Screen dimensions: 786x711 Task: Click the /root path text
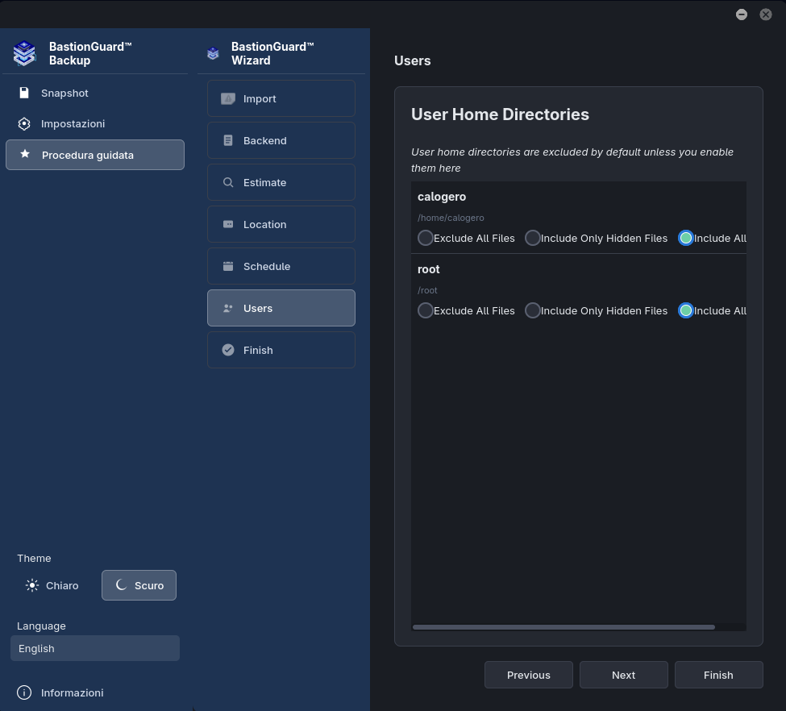point(427,290)
